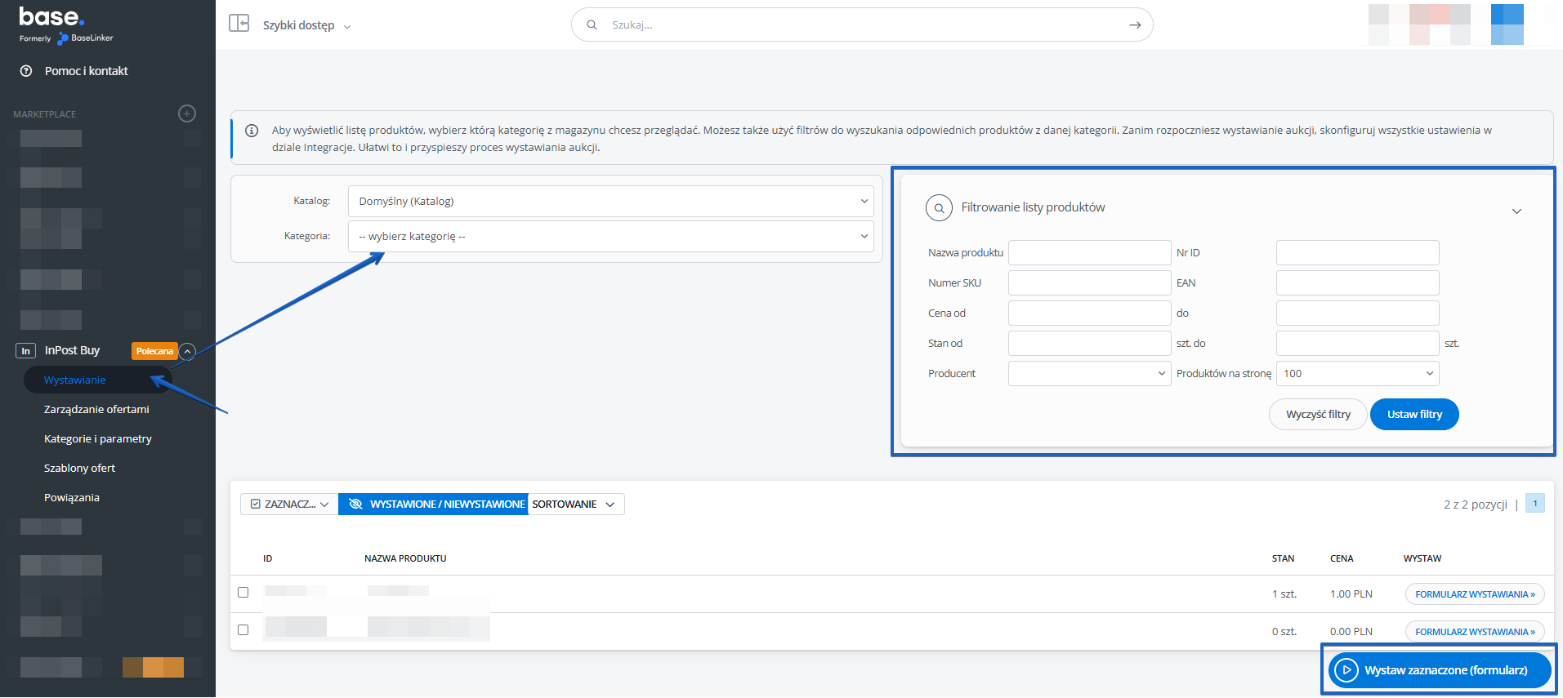Toggle the sidebar panel icon
This screenshot has width=1563, height=698.
[x=239, y=23]
